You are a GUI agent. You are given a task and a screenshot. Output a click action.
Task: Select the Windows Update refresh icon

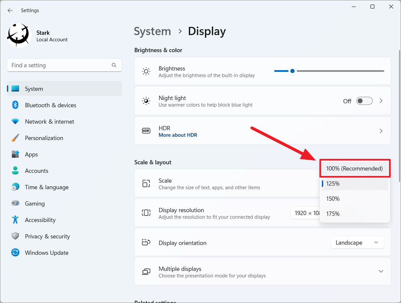click(x=15, y=253)
